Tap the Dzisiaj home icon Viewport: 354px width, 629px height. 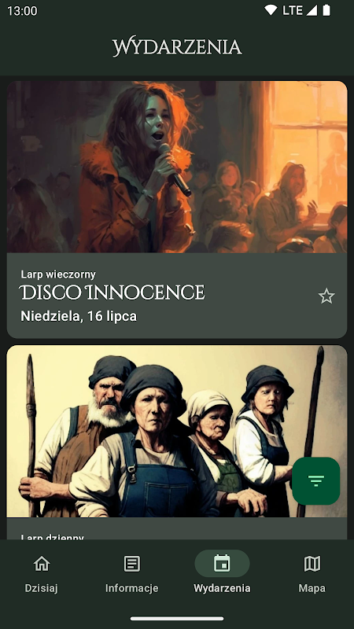42,564
